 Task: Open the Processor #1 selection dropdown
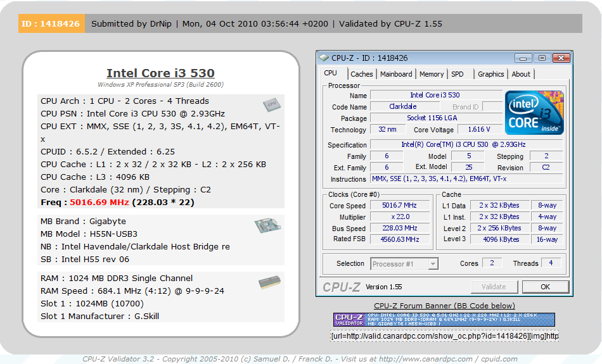coord(404,264)
